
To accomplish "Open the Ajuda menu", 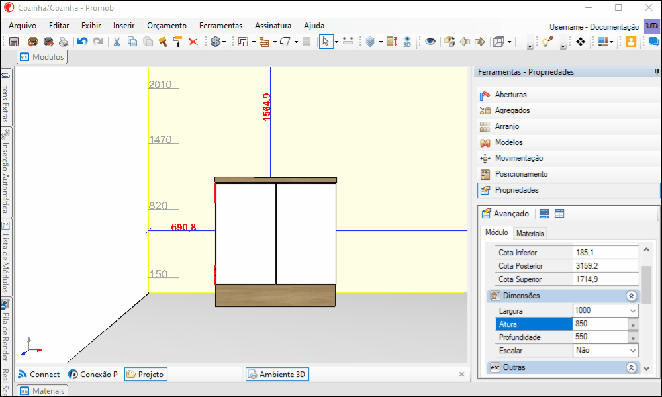I will click(x=314, y=26).
